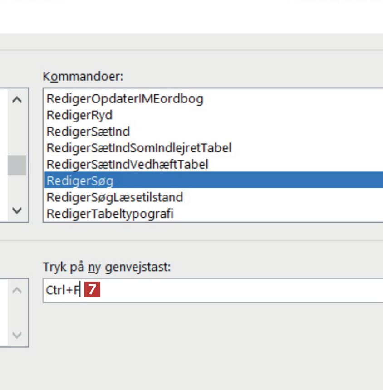This screenshot has height=390, width=383.
Task: Pick RedigerSætIndSomIndlejretTabel from Kommandoer list
Action: tap(139, 148)
